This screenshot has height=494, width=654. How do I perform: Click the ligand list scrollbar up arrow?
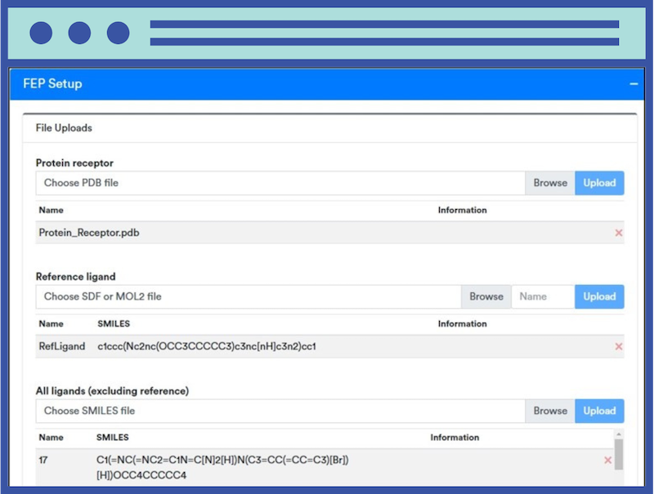[619, 434]
